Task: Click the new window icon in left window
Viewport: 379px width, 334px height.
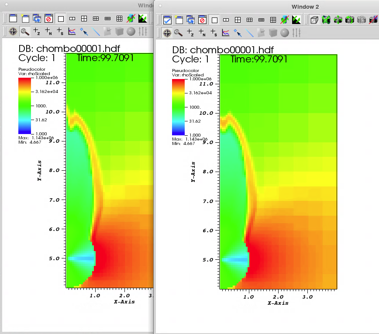Action: 25,18
